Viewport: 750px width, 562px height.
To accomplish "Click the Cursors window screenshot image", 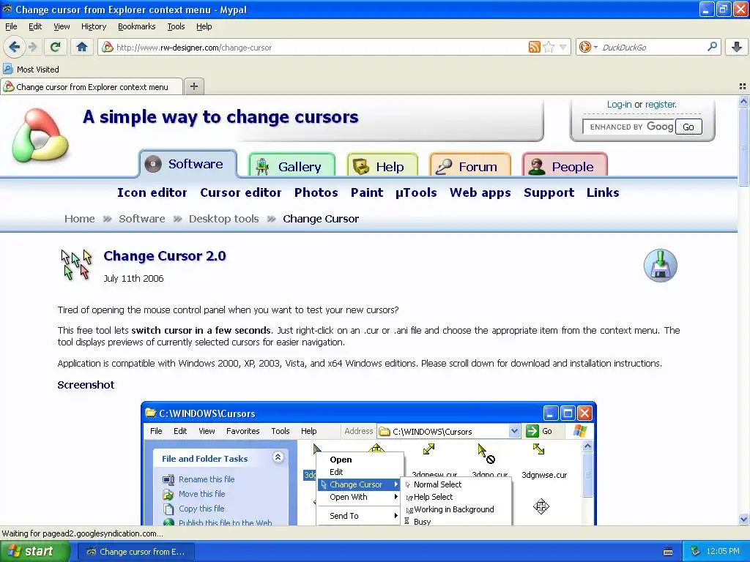I will point(369,463).
